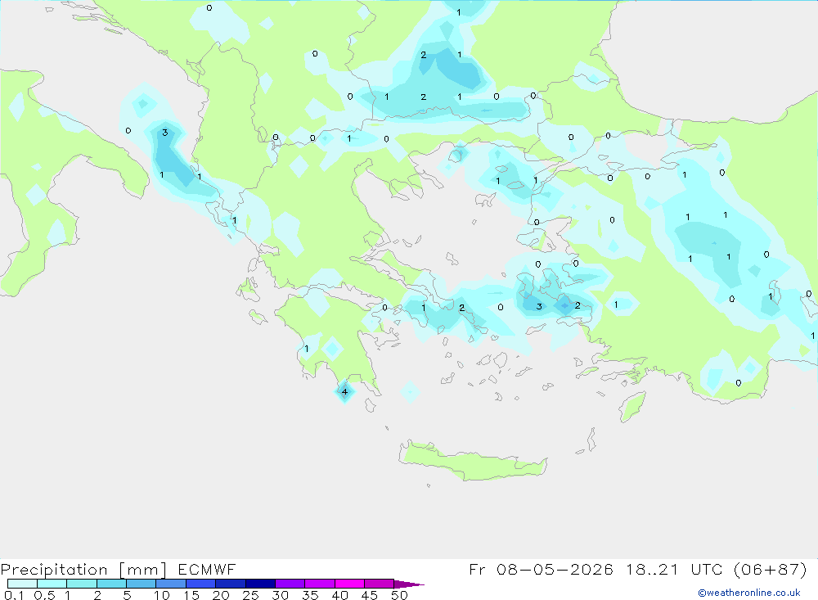Image resolution: width=818 pixels, height=600 pixels.
Task: Click the "0.1" legend scale label
Action: 14,595
